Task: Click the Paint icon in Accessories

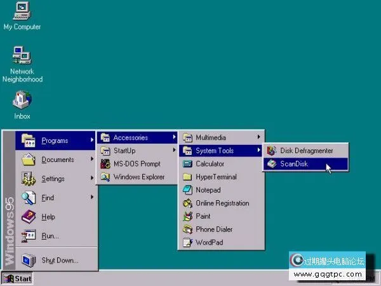Action: tap(187, 216)
